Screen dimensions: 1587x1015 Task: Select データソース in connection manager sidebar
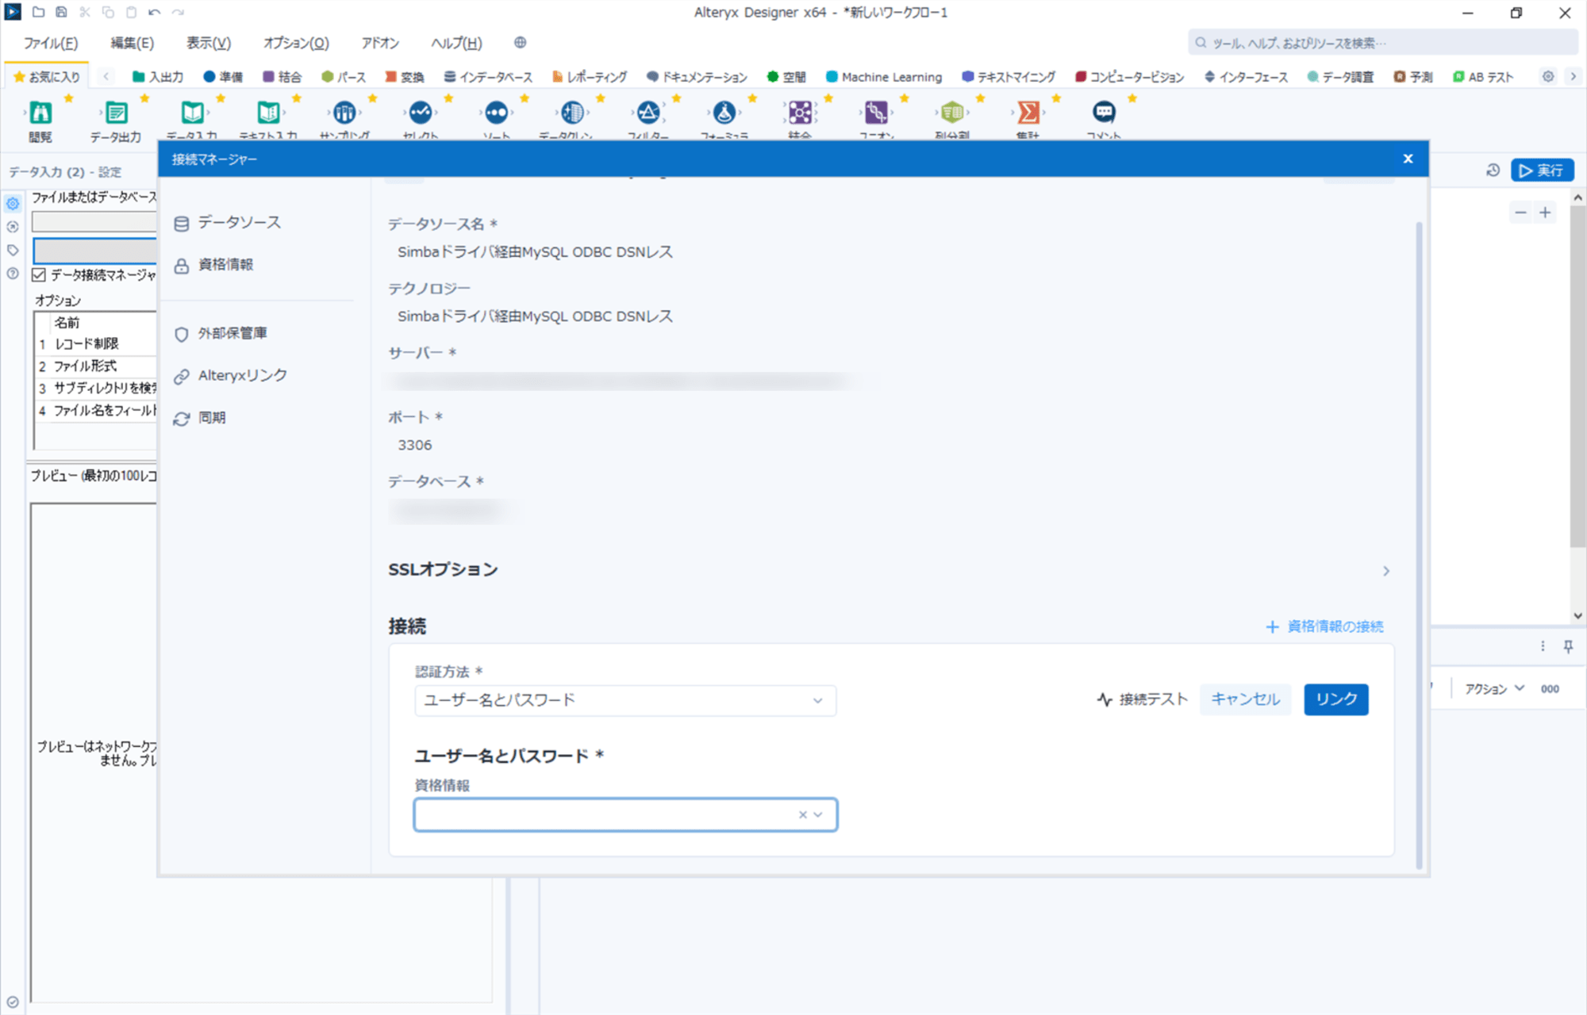228,223
